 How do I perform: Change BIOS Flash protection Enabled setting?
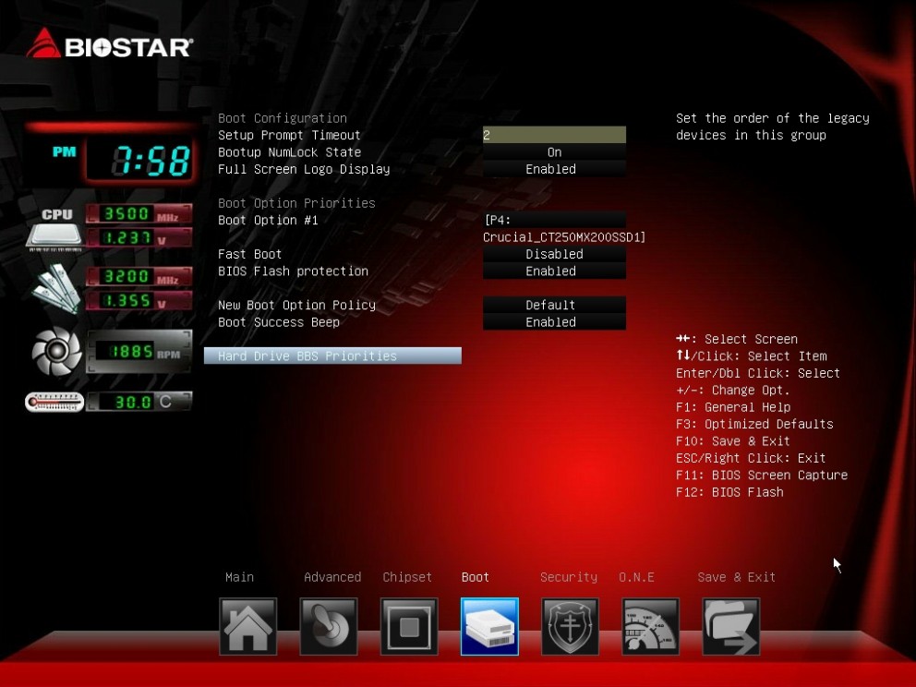click(x=554, y=271)
